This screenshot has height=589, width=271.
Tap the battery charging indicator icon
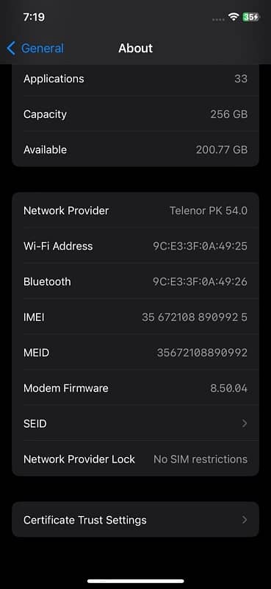pyautogui.click(x=250, y=17)
